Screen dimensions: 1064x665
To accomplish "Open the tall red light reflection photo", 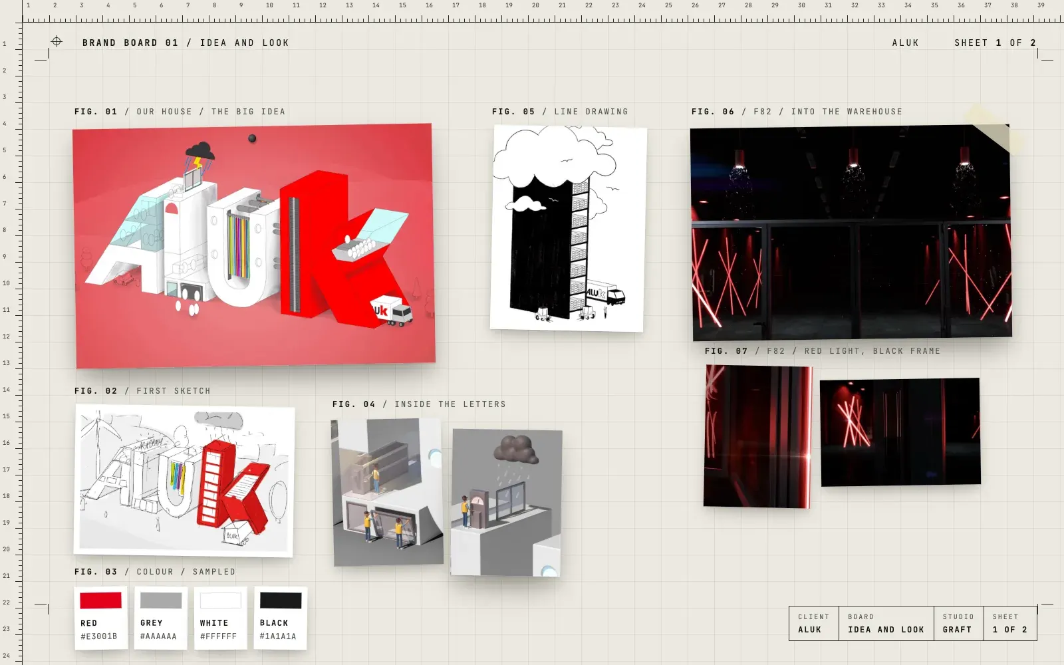I will pos(758,436).
